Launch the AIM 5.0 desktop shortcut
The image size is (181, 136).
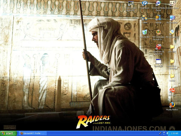click(172, 92)
